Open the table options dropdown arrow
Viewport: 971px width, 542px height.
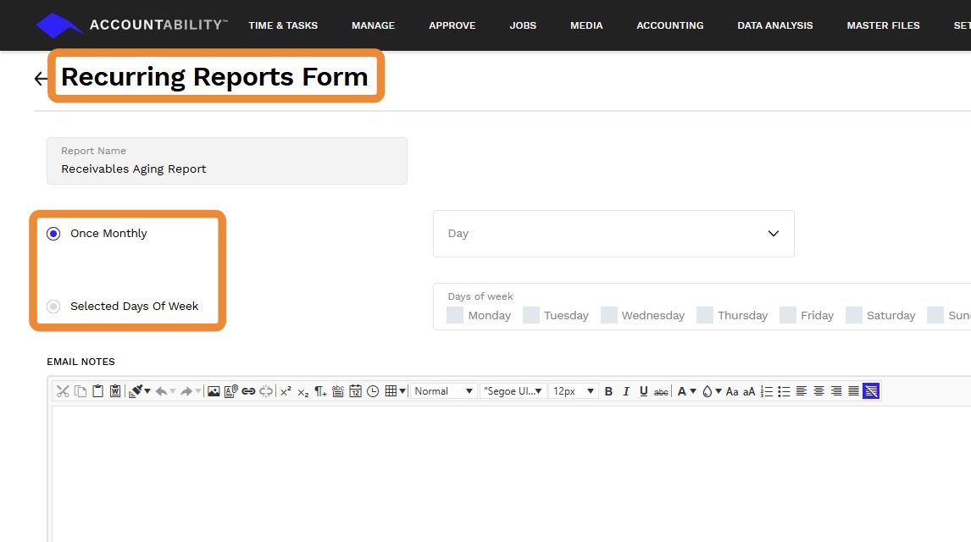[x=402, y=391]
